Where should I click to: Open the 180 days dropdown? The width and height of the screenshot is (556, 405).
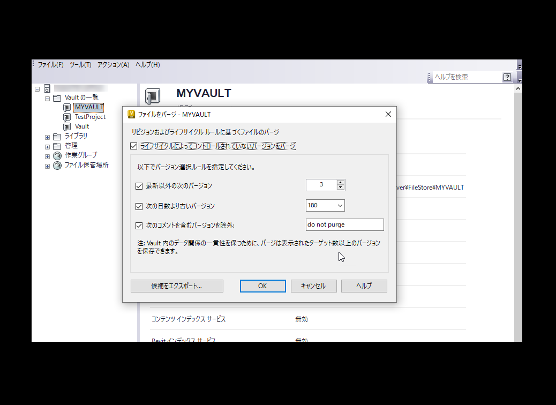[340, 205]
